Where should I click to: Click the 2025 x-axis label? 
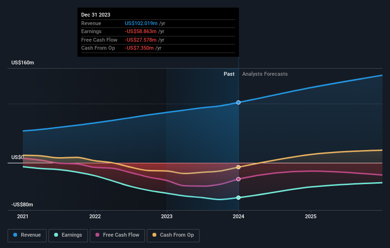point(311,216)
